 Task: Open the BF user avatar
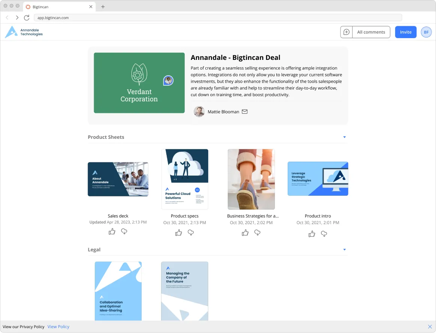click(426, 32)
